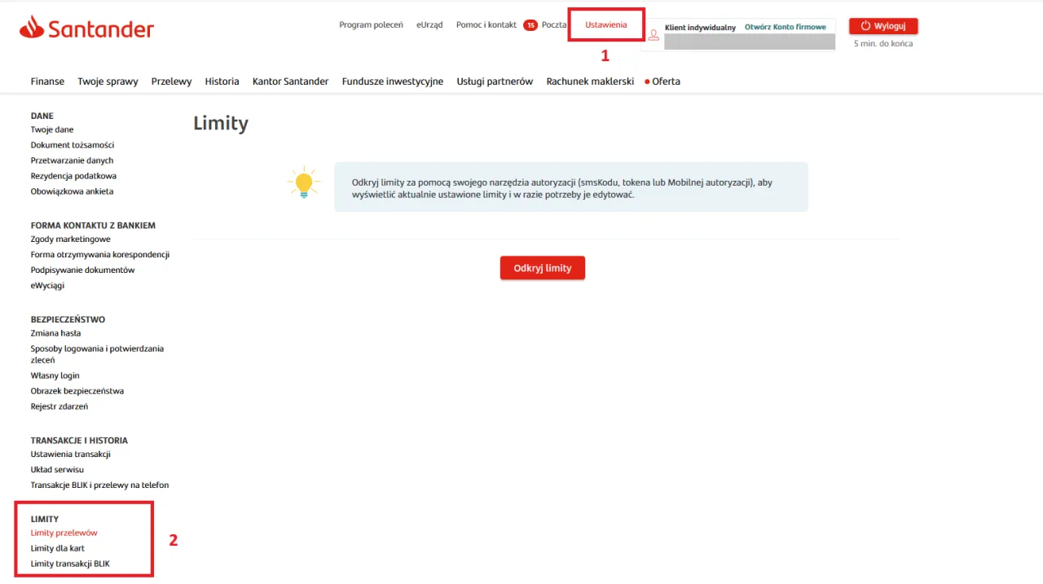Open eWyciągi in sidebar
This screenshot has width=1043, height=584.
coord(47,286)
